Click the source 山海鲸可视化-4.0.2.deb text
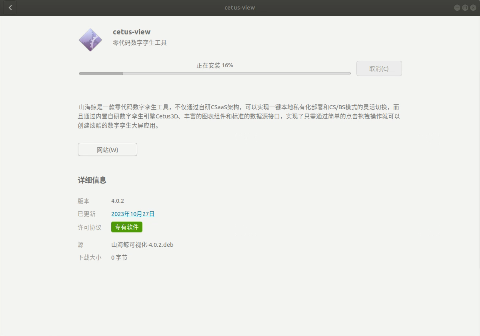The image size is (480, 336). point(142,245)
